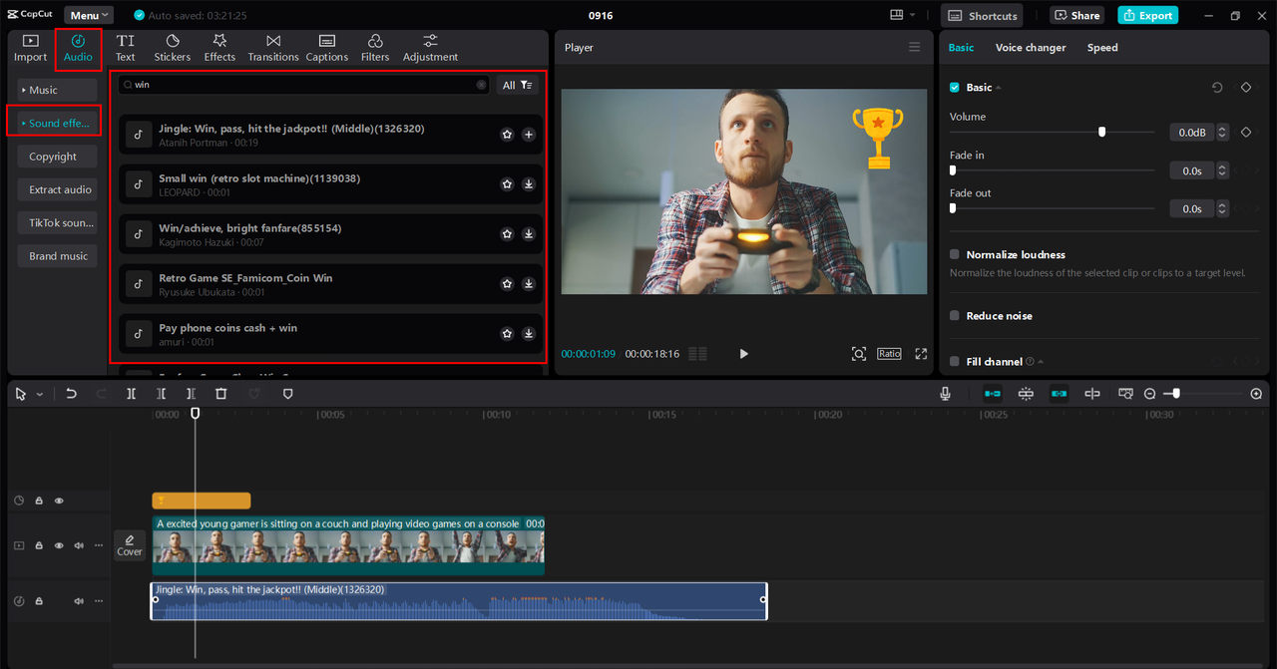Open the Transitions panel
The height and width of the screenshot is (669, 1277).
click(273, 48)
